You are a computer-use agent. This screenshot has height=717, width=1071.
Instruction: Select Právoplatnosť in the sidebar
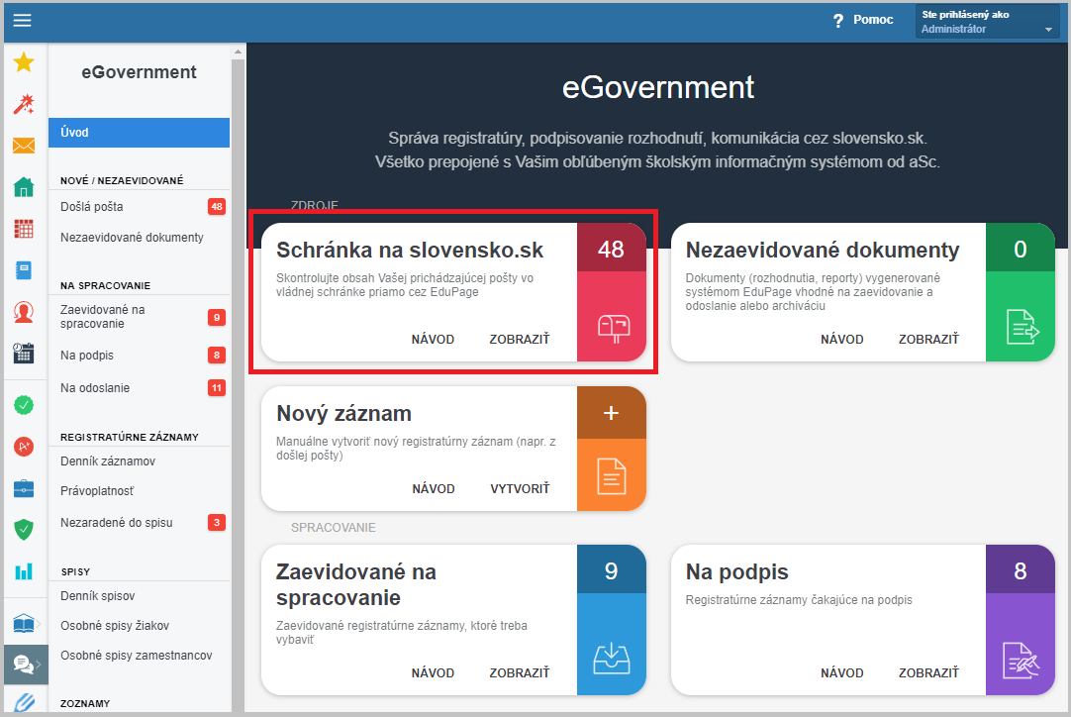click(x=97, y=491)
